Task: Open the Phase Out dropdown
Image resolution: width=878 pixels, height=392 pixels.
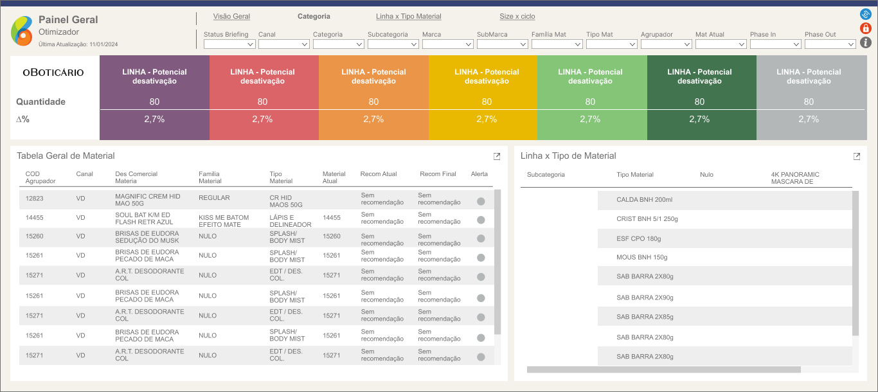Action: pyautogui.click(x=830, y=44)
